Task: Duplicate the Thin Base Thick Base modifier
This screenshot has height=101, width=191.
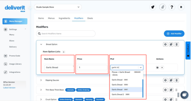Action: point(171,90)
